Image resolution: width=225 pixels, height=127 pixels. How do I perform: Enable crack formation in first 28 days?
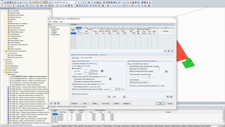130,74
